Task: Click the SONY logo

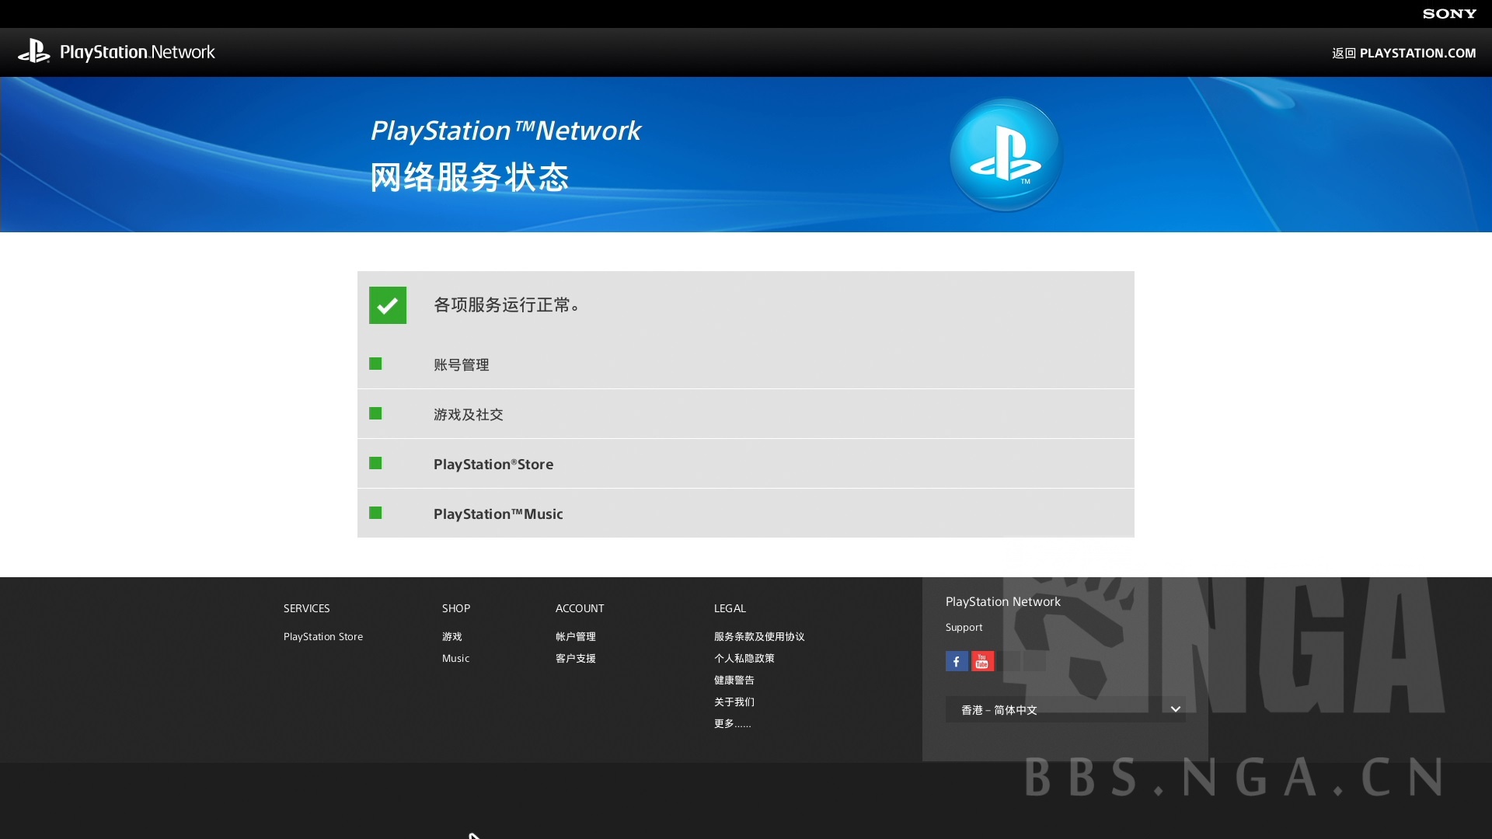Action: (x=1448, y=13)
